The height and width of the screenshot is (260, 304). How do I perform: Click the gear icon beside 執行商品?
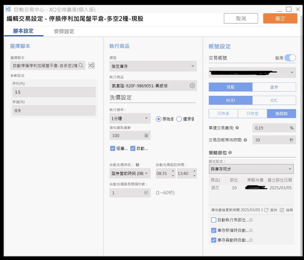pyautogui.click(x=192, y=86)
